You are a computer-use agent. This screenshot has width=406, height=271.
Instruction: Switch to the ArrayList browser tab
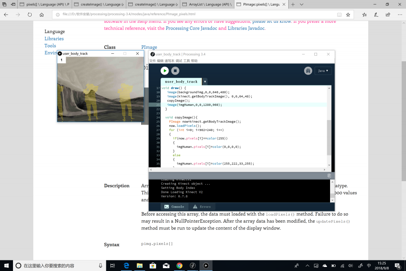[207, 4]
